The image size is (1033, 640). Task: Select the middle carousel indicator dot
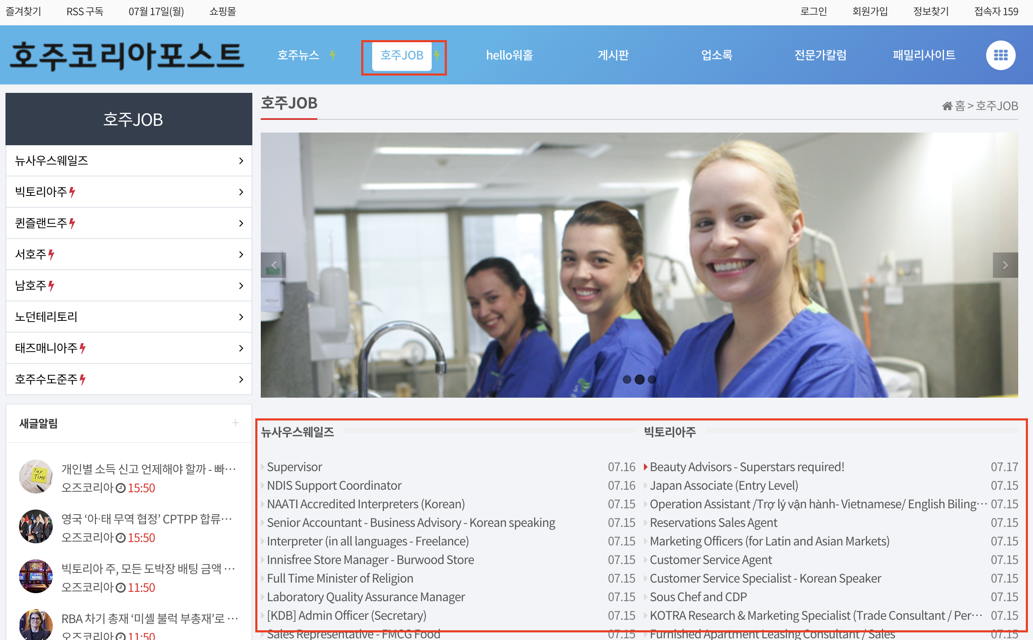click(x=640, y=379)
